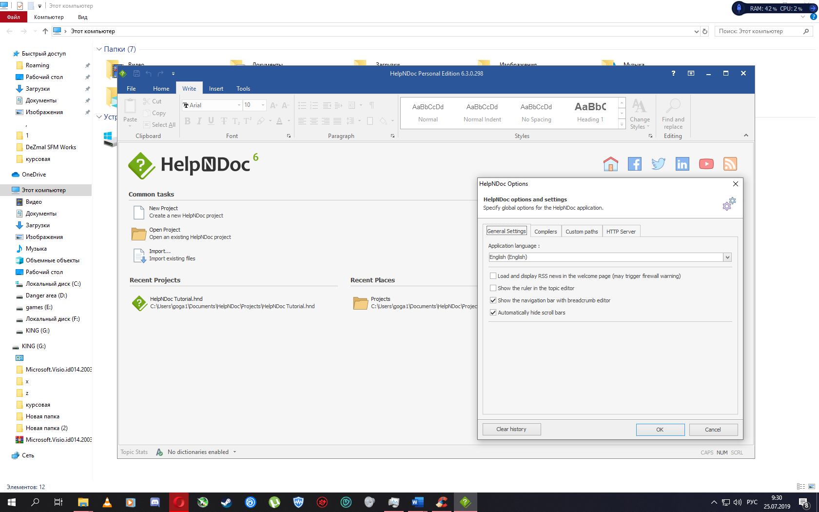Screen dimensions: 819x512
Task: Select the No Spacing style
Action: [x=536, y=112]
